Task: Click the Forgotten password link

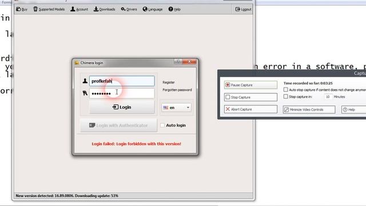Action: point(177,90)
